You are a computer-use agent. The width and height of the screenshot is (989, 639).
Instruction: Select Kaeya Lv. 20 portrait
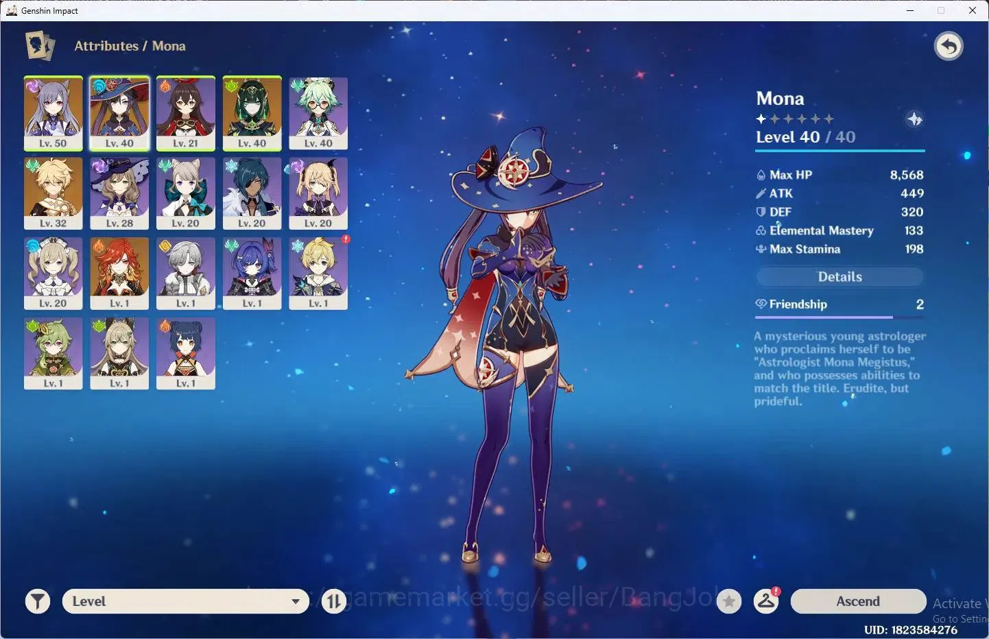252,193
